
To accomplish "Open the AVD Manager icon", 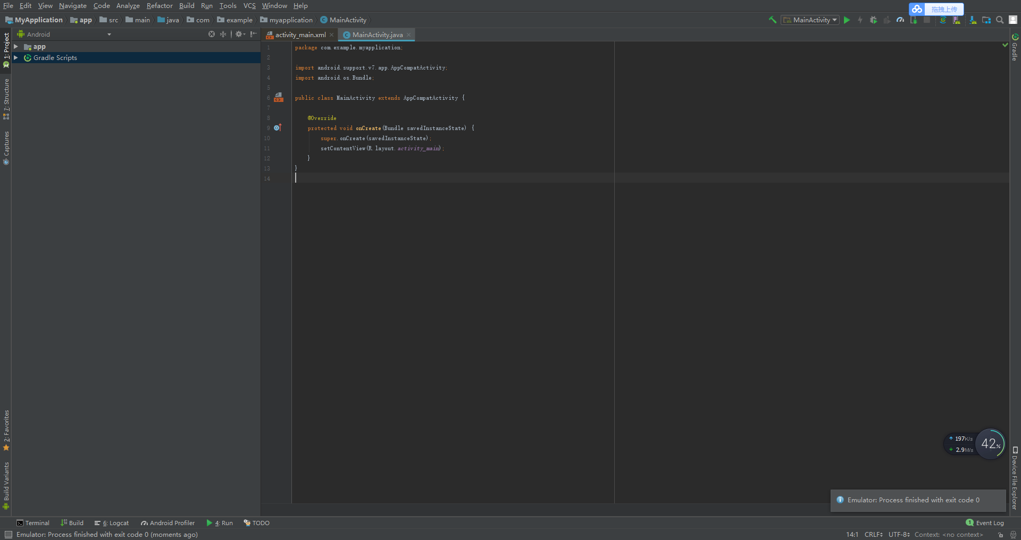I will click(x=957, y=20).
